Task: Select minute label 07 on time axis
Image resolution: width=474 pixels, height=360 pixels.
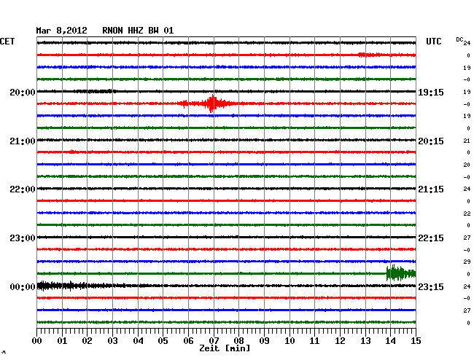Action: (x=214, y=341)
